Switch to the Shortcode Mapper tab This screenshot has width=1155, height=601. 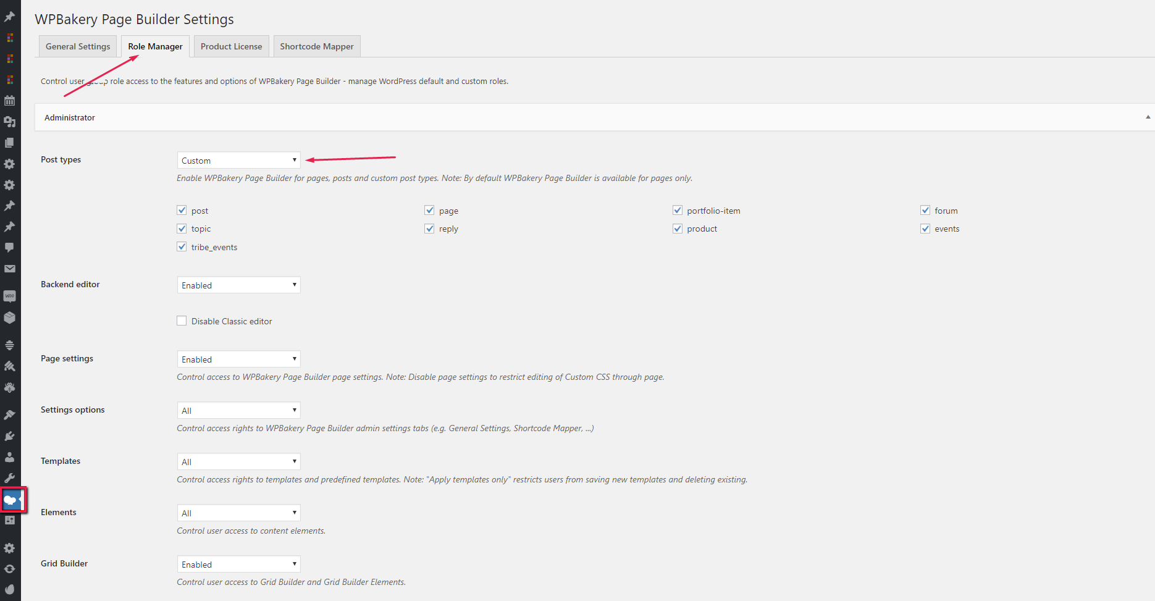[x=317, y=46]
